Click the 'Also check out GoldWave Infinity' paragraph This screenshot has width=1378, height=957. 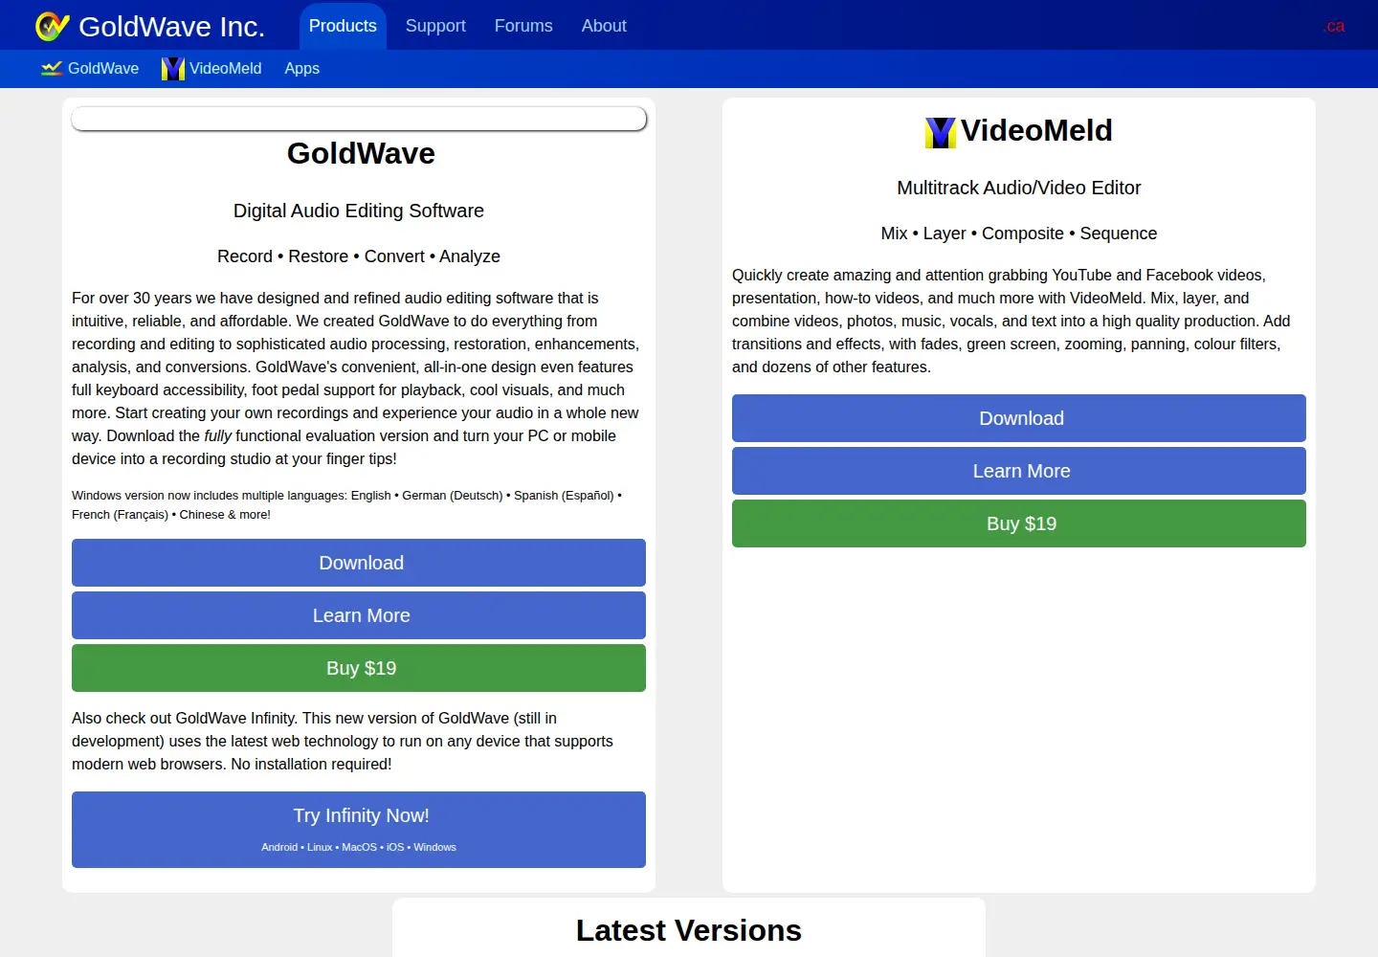(x=343, y=741)
